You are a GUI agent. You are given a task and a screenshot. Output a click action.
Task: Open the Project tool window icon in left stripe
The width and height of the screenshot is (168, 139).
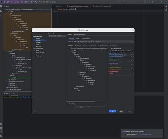(x=1, y=6)
